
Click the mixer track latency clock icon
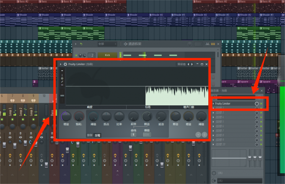click(214, 173)
